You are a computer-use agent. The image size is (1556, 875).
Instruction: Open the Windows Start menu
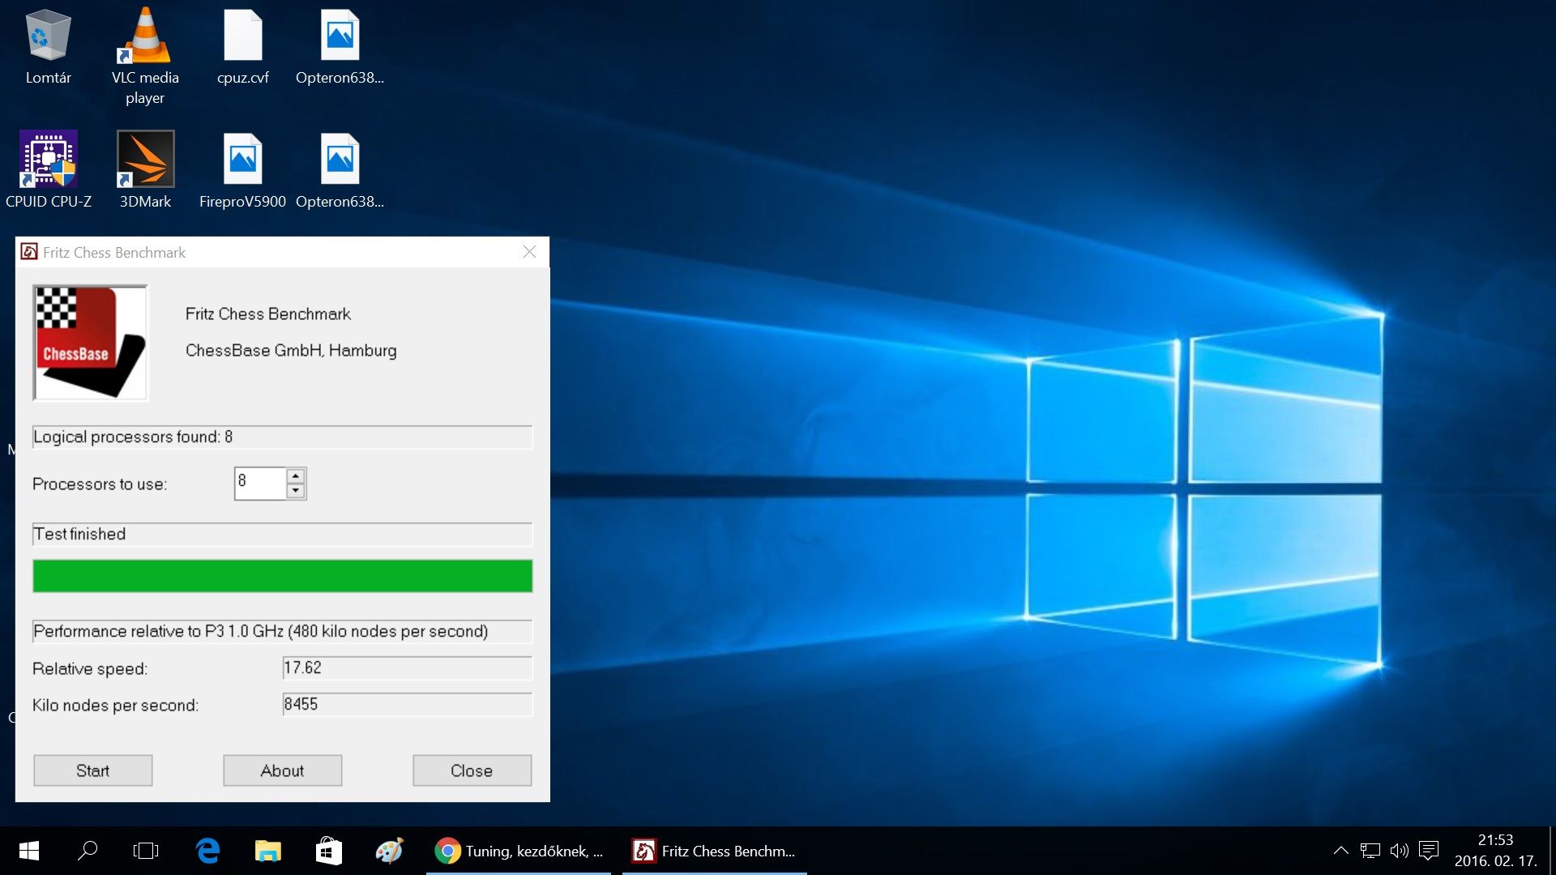pyautogui.click(x=29, y=851)
